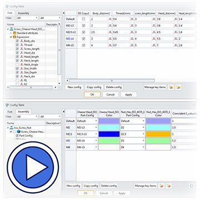Click the Standard attribute folder icon
The height and width of the screenshot is (200, 200).
coord(14,33)
